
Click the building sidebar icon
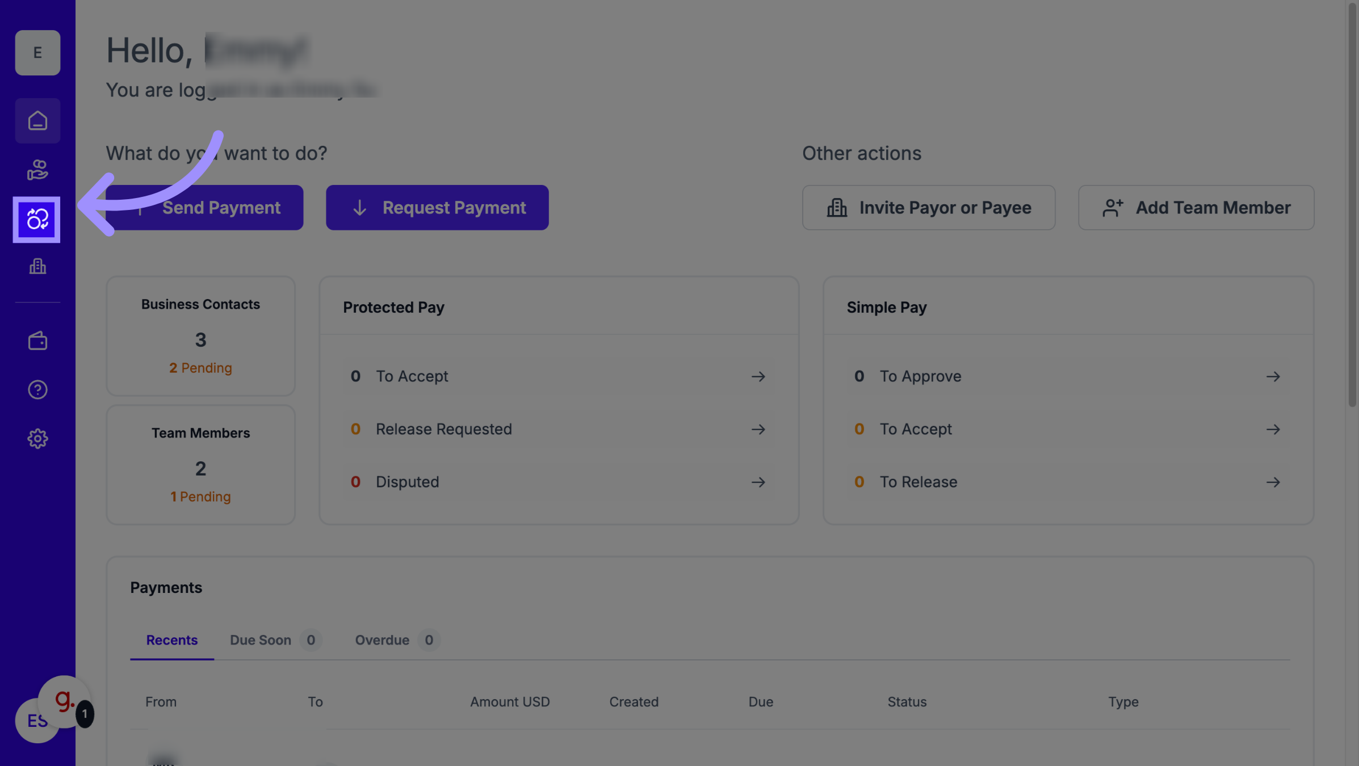(x=37, y=266)
